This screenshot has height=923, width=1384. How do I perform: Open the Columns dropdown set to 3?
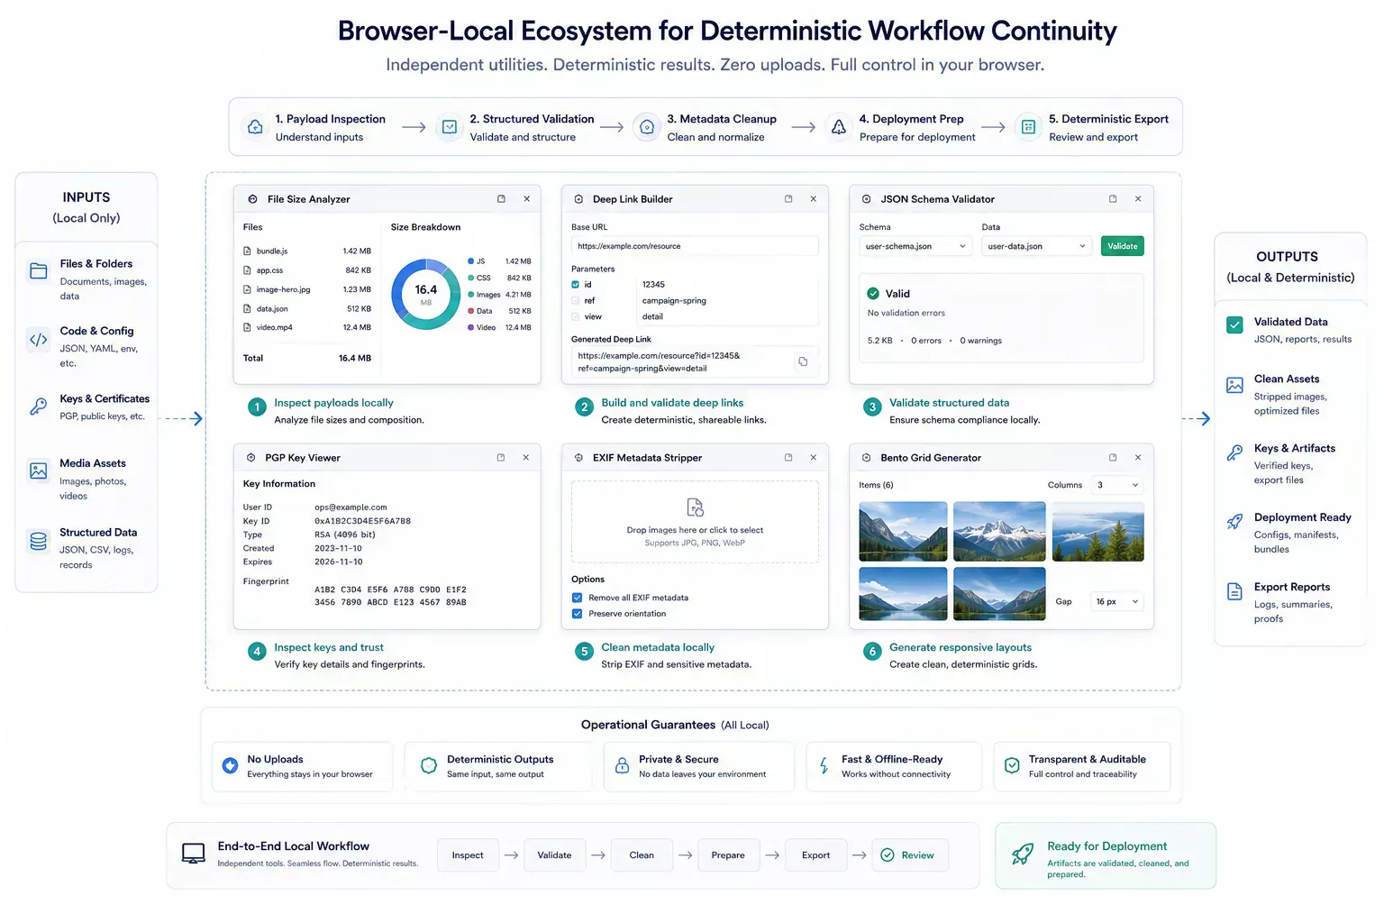(1117, 485)
